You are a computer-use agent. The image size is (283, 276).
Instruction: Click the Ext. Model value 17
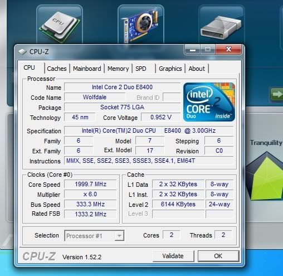click(150, 151)
